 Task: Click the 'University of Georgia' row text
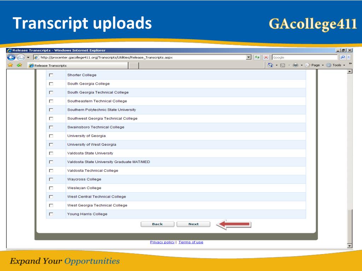tap(86, 136)
